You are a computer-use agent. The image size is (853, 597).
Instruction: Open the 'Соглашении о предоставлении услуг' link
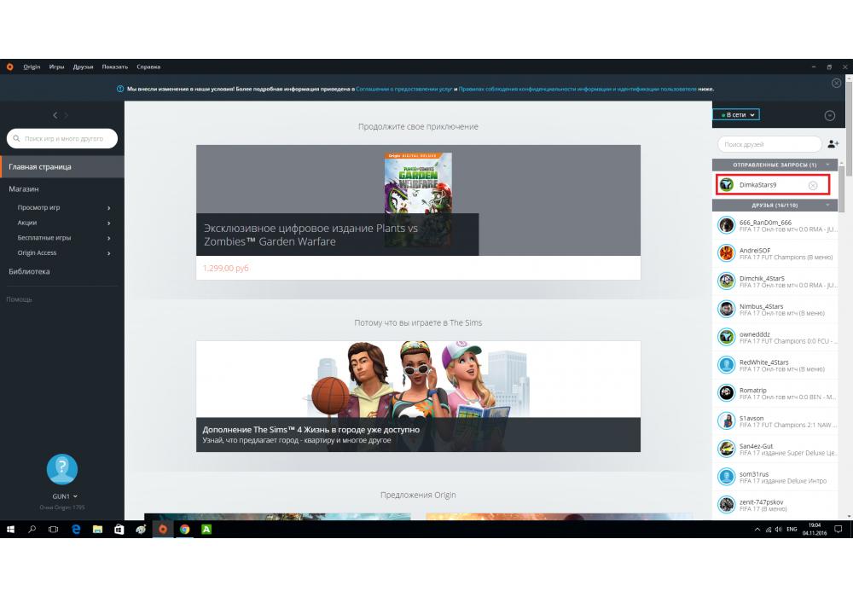point(404,89)
